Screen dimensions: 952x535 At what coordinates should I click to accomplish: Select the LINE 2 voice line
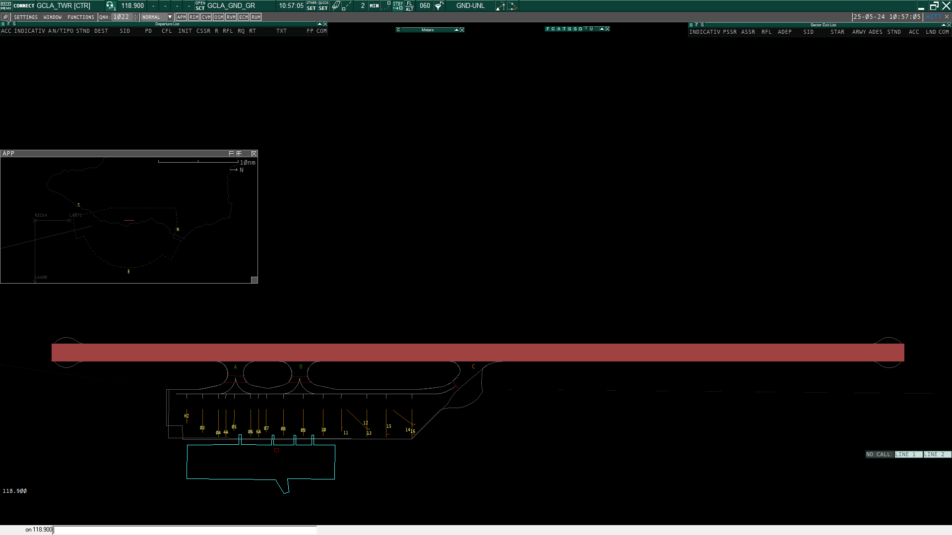tap(937, 454)
